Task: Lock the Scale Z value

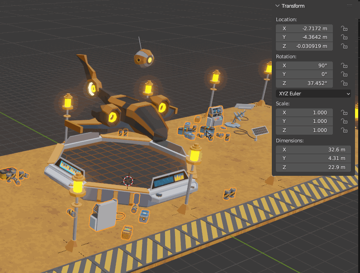Action: tap(344, 131)
